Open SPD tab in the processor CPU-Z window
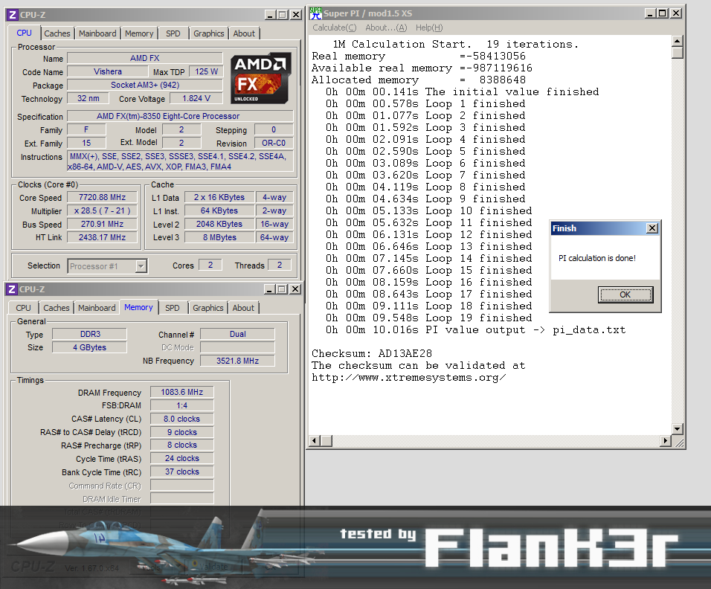The height and width of the screenshot is (589, 711). coord(173,33)
